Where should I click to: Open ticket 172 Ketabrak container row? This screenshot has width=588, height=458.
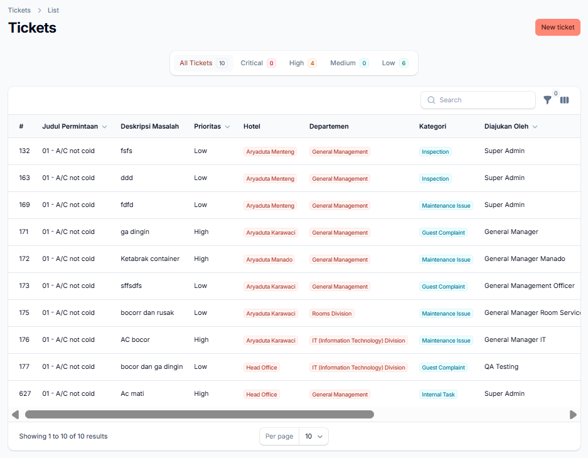click(x=149, y=259)
